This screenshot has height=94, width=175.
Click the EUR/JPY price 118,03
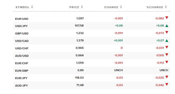coord(79,78)
